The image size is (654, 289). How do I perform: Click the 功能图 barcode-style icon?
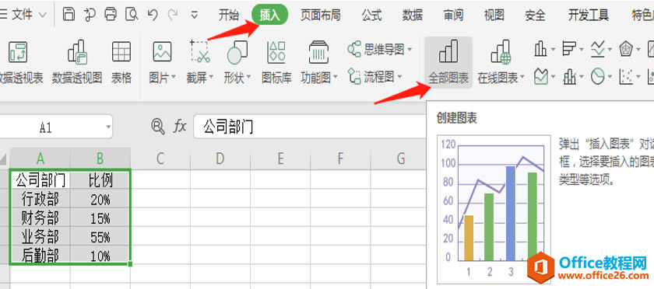[x=318, y=52]
